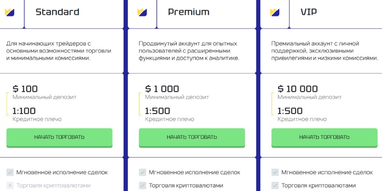This screenshot has width=382, height=191.
Task: Toggle VIP crypto trading checkmark
Action: tap(275, 185)
